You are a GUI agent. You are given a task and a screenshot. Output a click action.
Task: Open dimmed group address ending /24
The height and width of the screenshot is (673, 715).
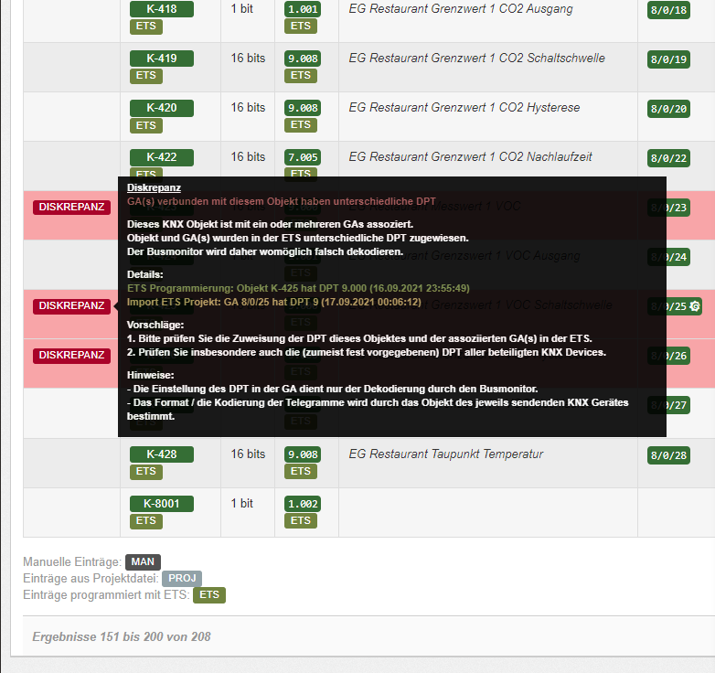pos(668,257)
